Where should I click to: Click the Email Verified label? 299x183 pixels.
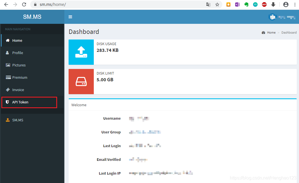[109, 159]
